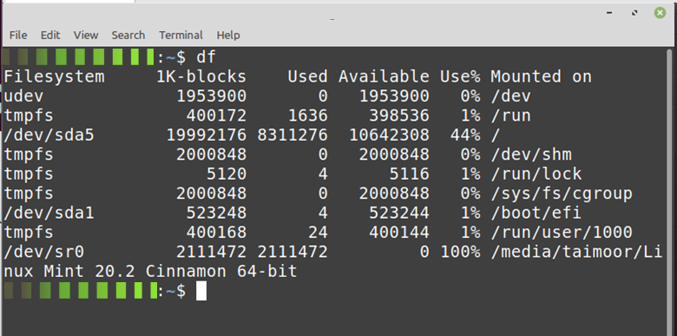The image size is (677, 336).
Task: Click the '/media/taimoor/Li' mount path
Action: 576,252
